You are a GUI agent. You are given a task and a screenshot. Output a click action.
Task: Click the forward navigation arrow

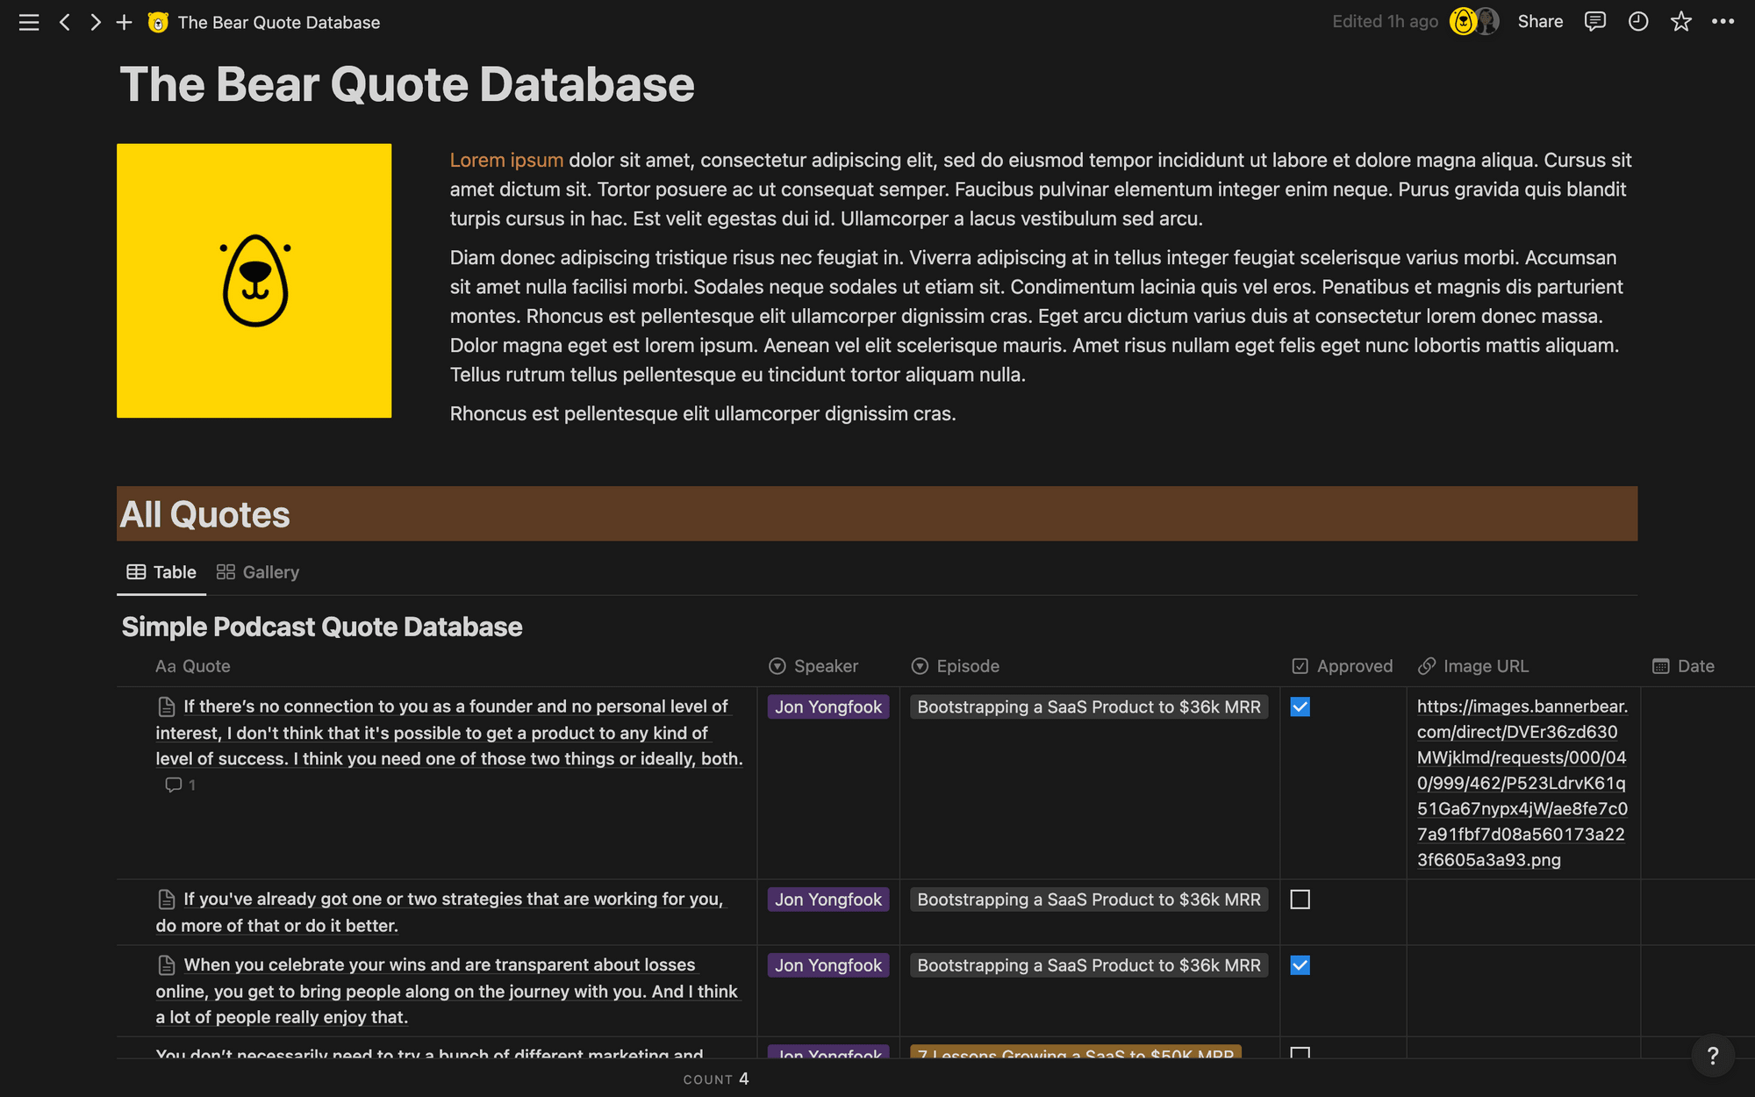tap(95, 22)
